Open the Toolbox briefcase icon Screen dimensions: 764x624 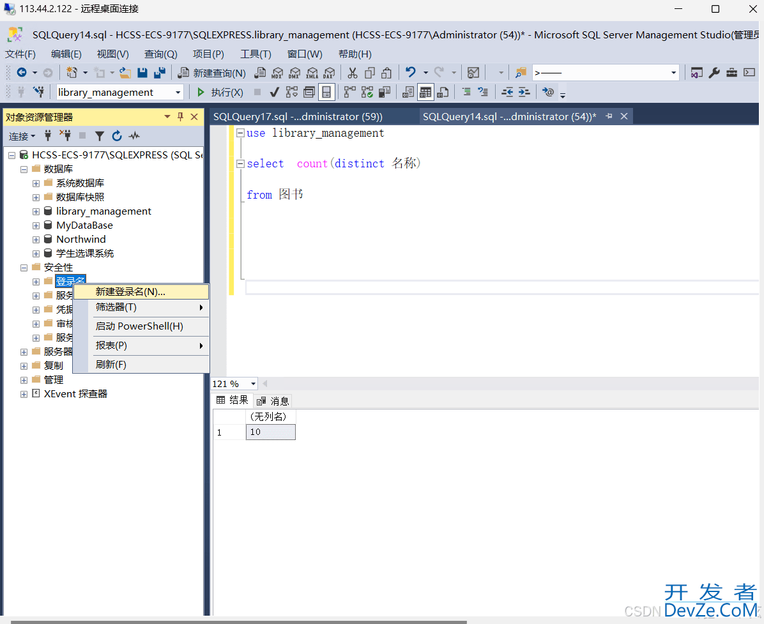click(x=731, y=73)
